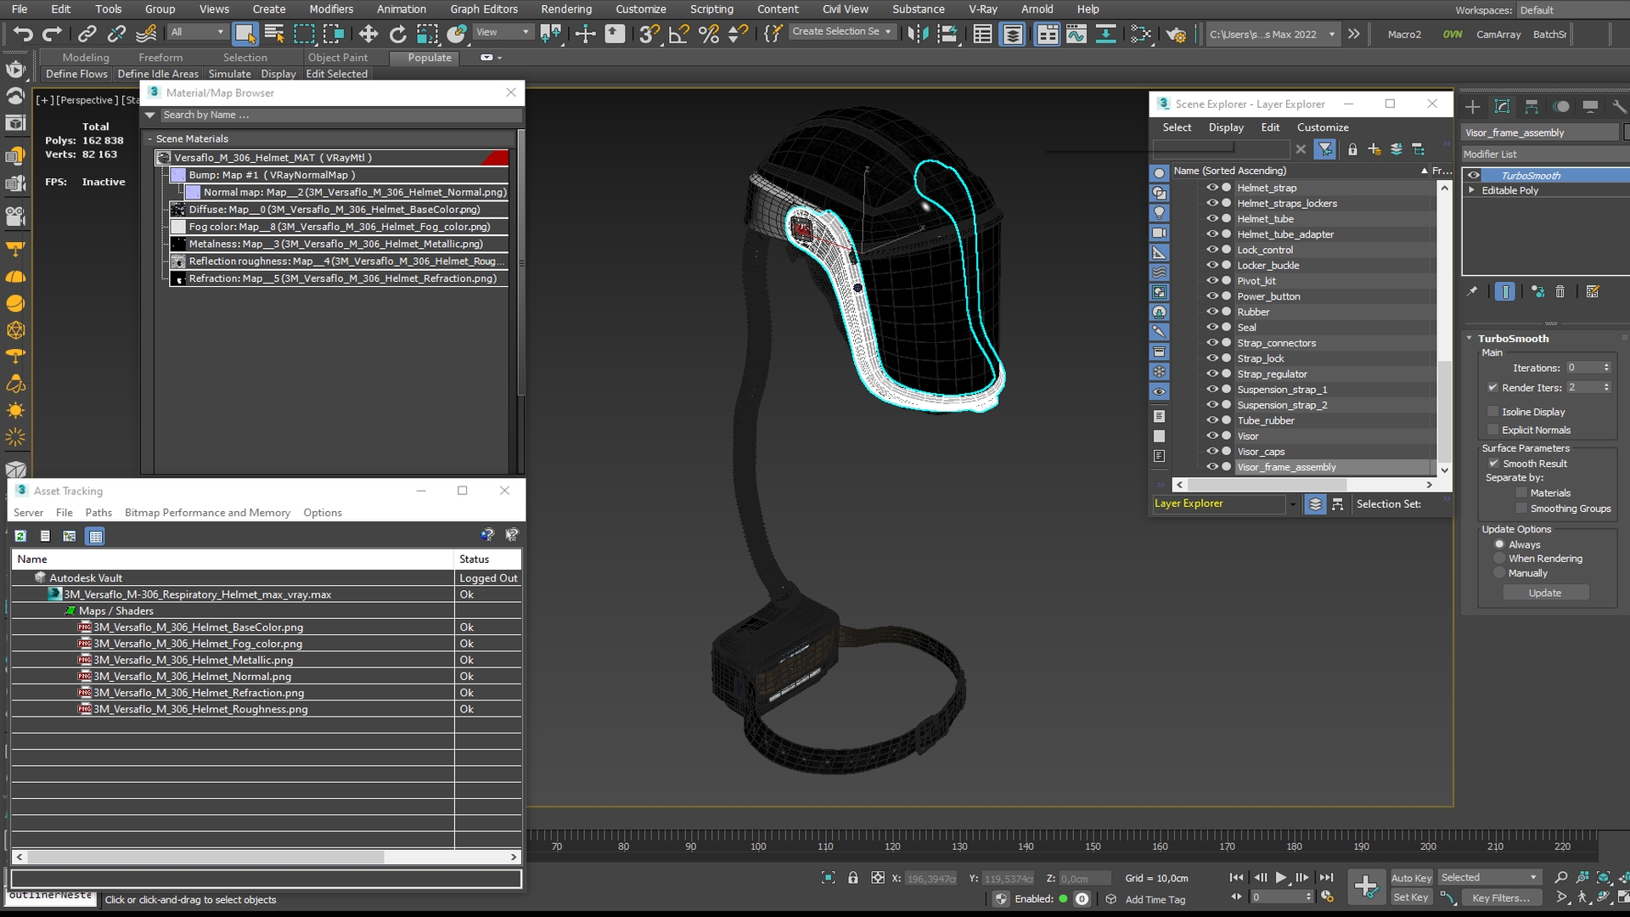
Task: Click the Update button
Action: pyautogui.click(x=1545, y=593)
